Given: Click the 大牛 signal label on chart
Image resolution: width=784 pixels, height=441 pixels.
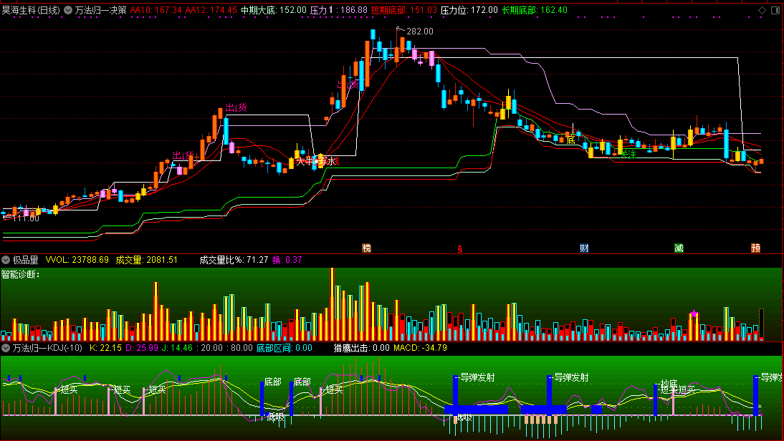Looking at the screenshot, I should 305,161.
